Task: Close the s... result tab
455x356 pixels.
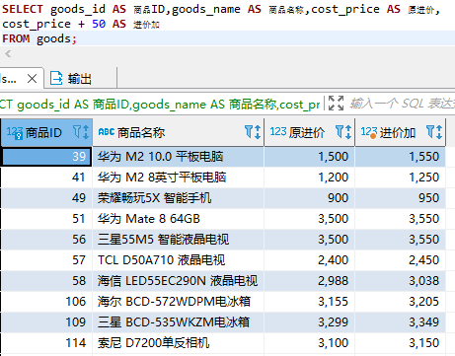Action: (x=32, y=79)
